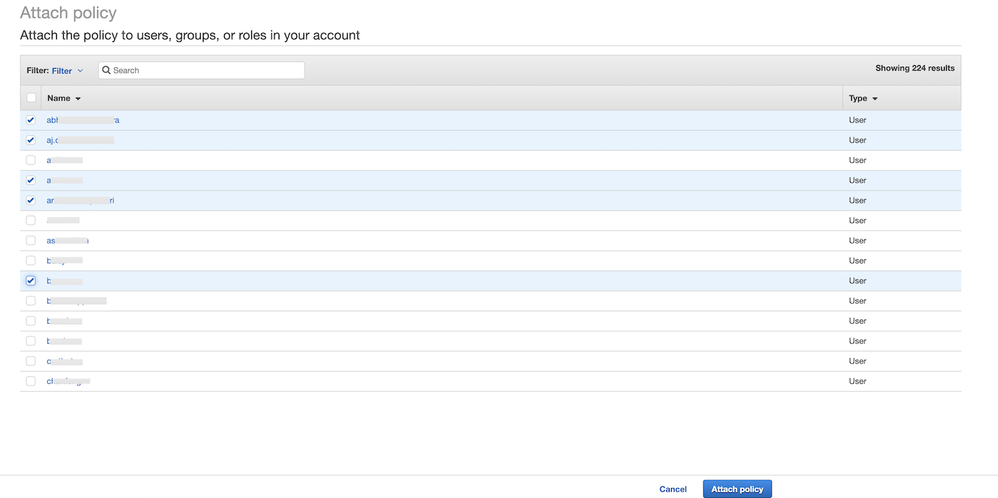Check the box for the user starting with 'as'
The height and width of the screenshot is (498, 998).
coord(31,241)
